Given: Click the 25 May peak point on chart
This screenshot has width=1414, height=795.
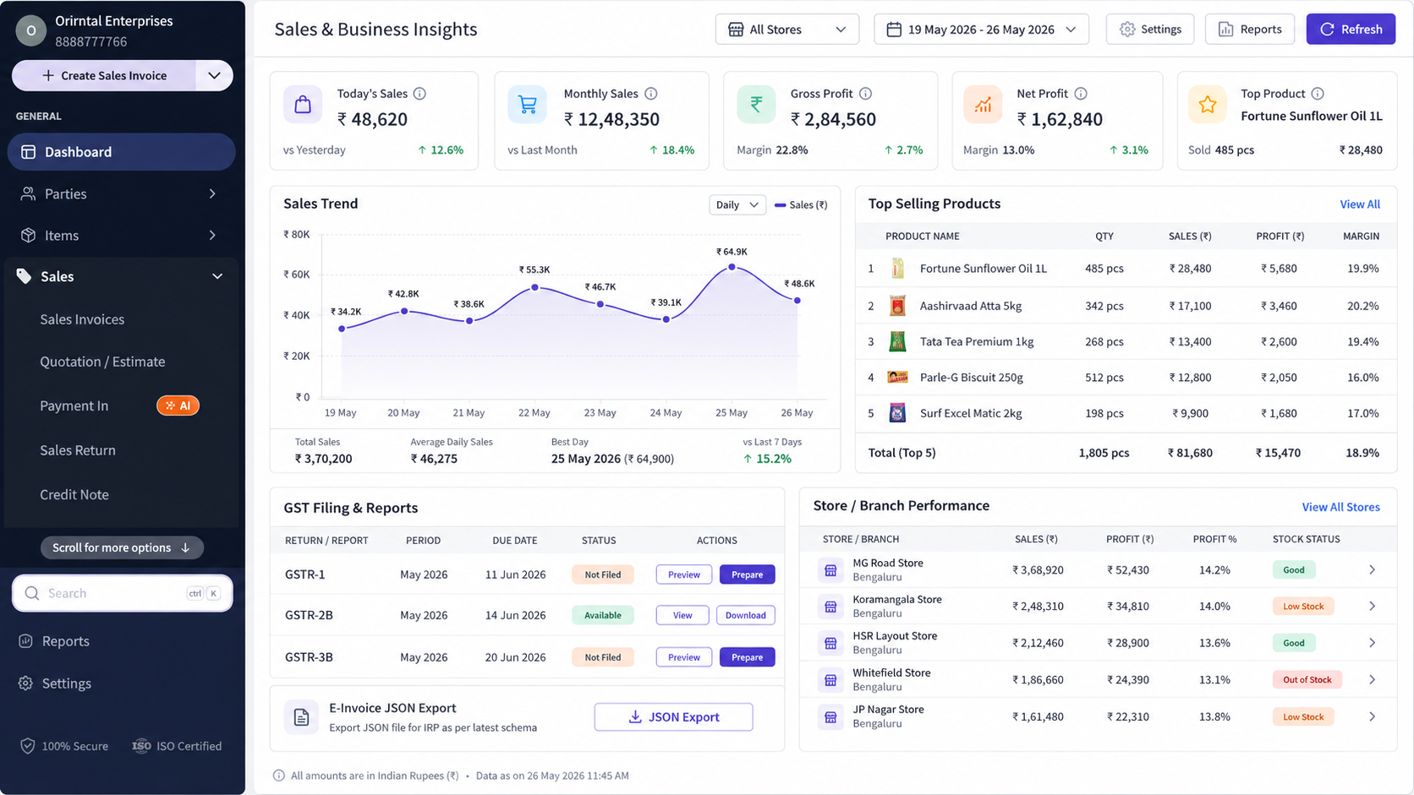Looking at the screenshot, I should tap(732, 267).
